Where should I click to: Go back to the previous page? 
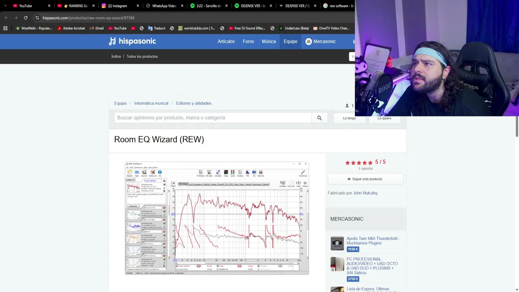tap(6, 18)
